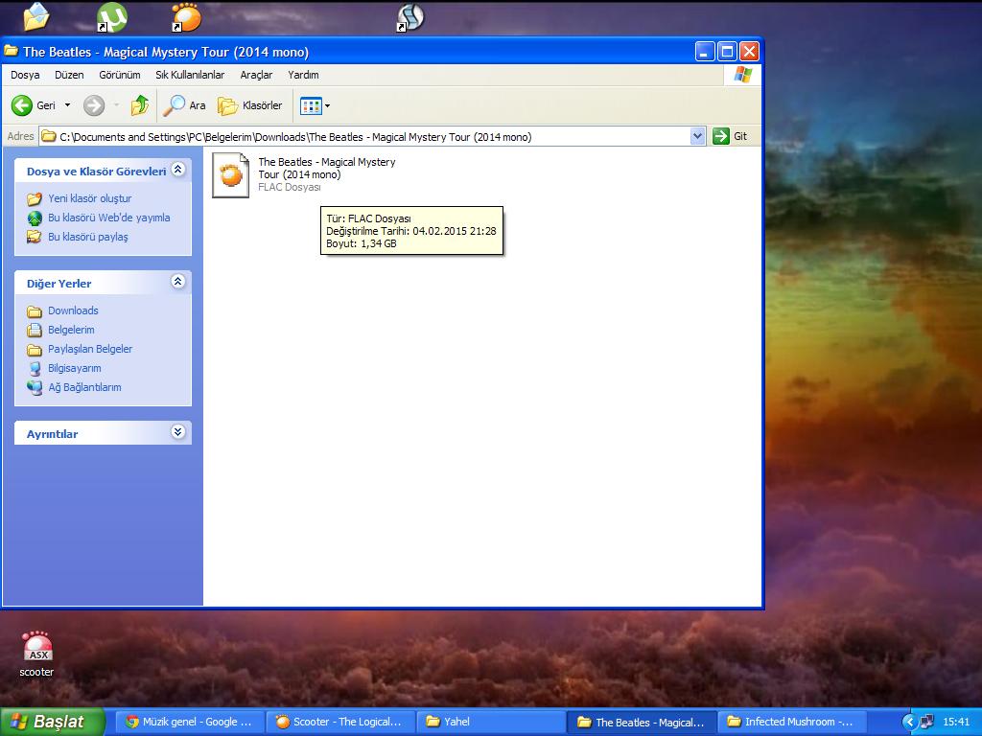Open the address bar dropdown arrow
982x736 pixels.
pos(697,136)
